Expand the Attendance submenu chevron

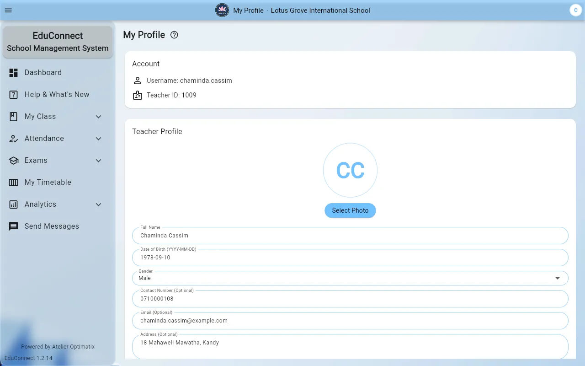pos(98,138)
